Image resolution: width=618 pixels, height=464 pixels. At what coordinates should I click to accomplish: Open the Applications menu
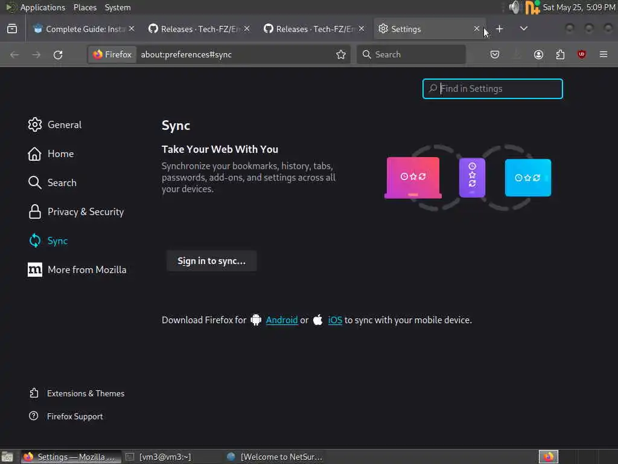43,7
